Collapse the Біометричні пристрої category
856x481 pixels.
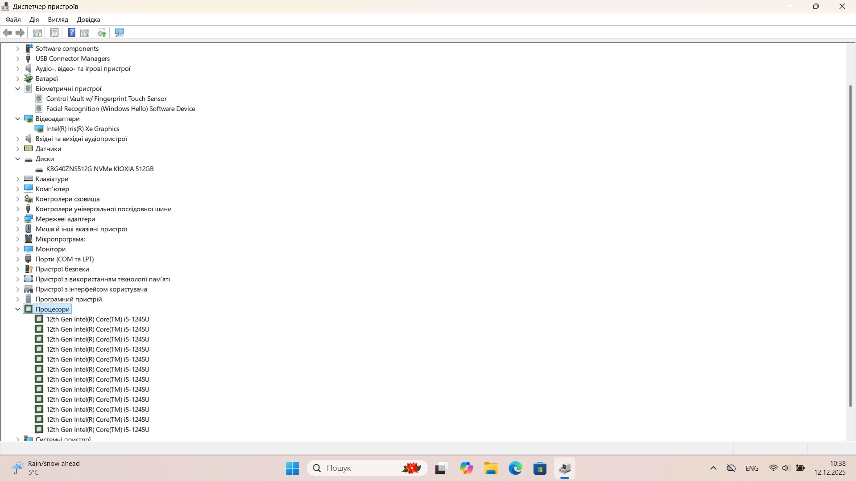(18, 89)
